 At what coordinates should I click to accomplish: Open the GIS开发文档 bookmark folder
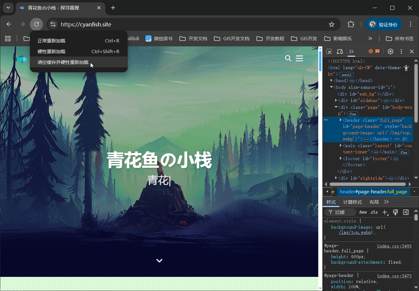232,38
